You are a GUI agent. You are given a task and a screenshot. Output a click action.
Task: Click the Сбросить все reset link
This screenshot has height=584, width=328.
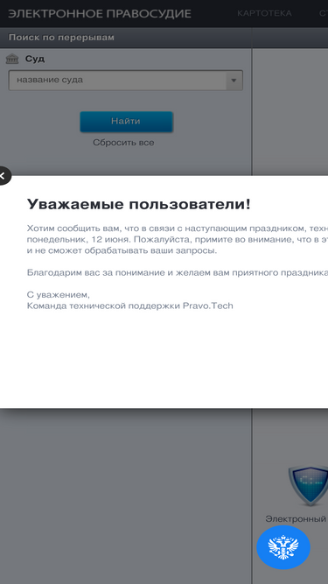click(x=123, y=143)
